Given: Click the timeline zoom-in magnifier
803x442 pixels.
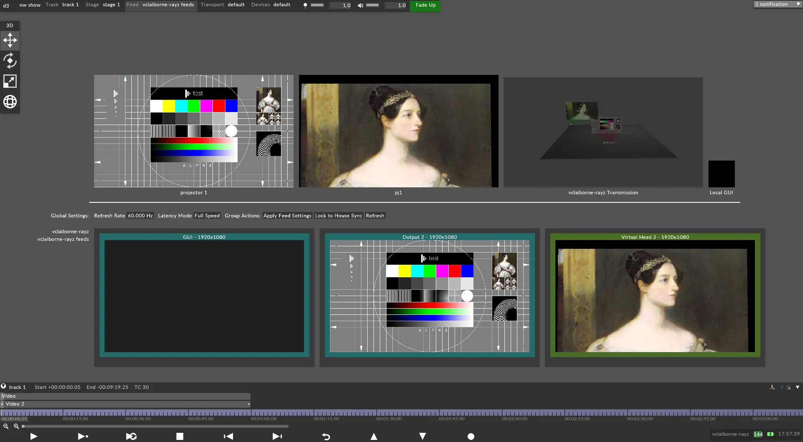Looking at the screenshot, I should point(16,426).
